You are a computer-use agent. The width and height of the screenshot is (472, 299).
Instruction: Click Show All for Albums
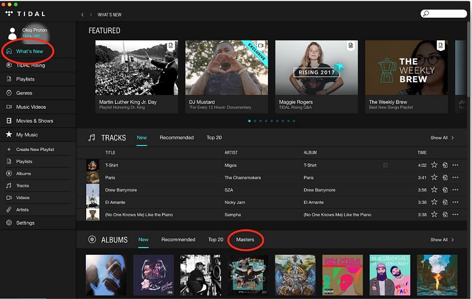pos(442,240)
